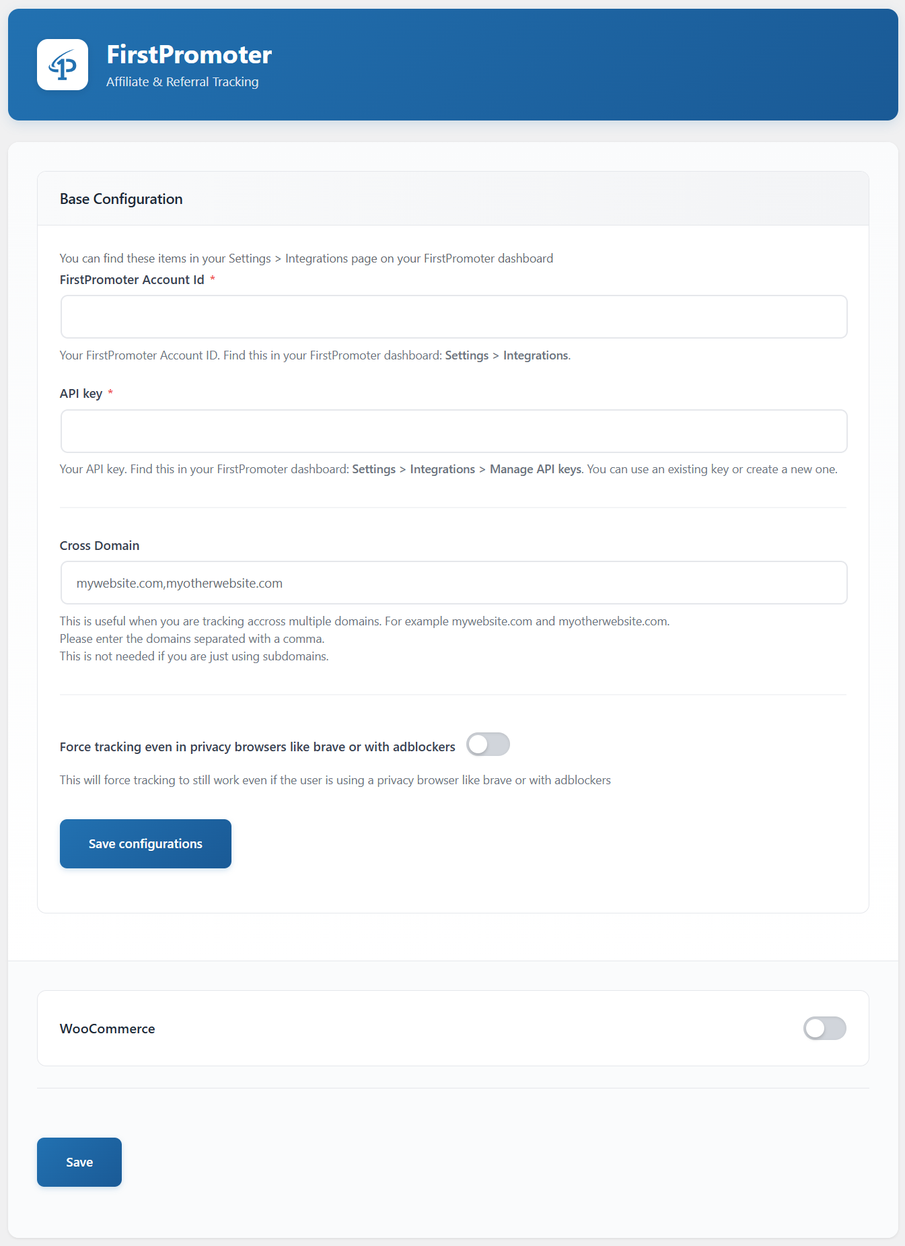
Task: Click the FirstPromoter header title
Action: coord(189,55)
